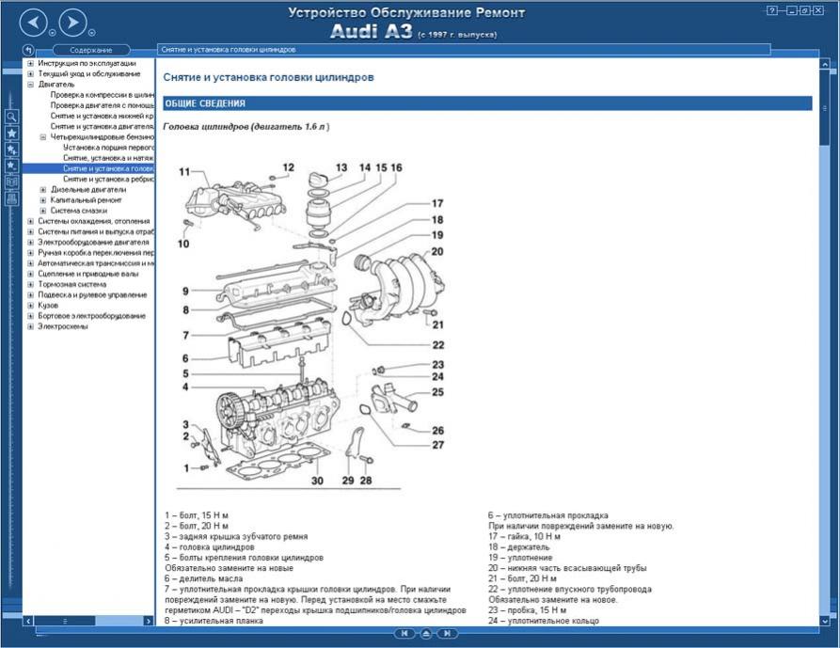Select Снятие, установка и натяжение
The image size is (840, 648).
point(109,158)
